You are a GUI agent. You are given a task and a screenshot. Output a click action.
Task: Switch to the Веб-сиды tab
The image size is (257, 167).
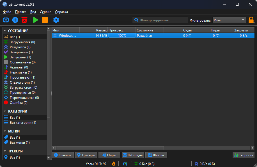point(133,155)
